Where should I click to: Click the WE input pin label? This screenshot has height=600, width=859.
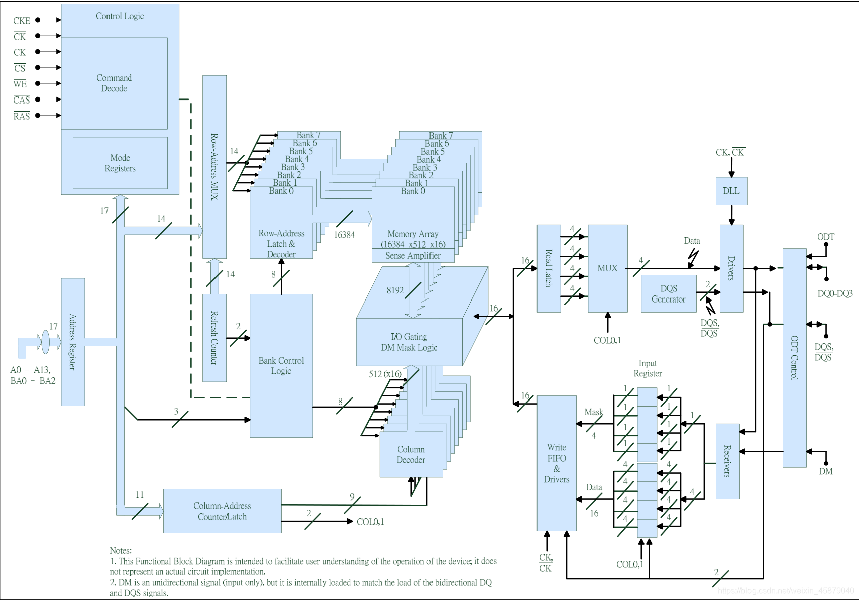[x=20, y=84]
